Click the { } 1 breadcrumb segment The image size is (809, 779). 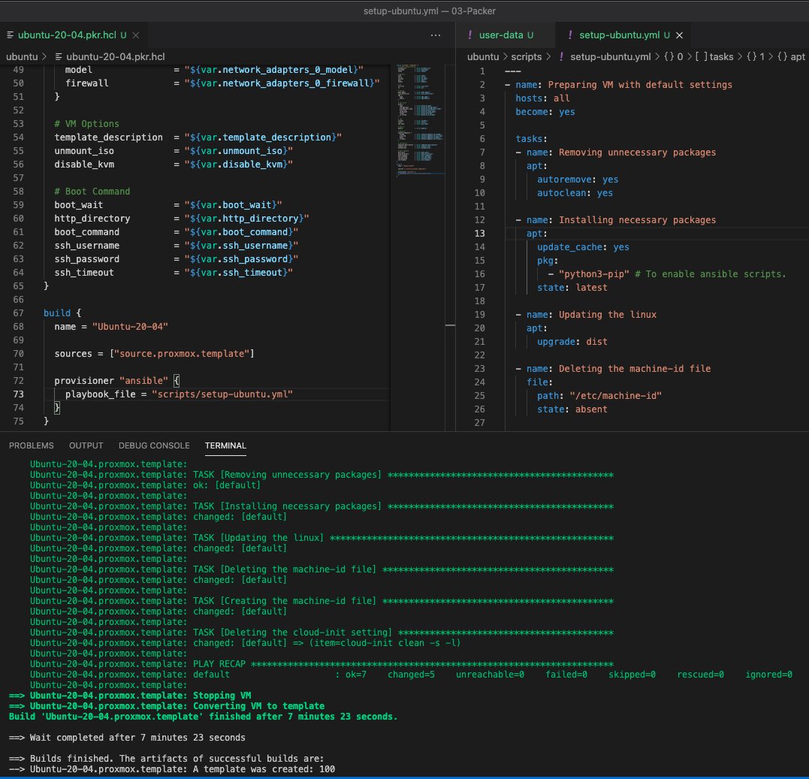756,57
